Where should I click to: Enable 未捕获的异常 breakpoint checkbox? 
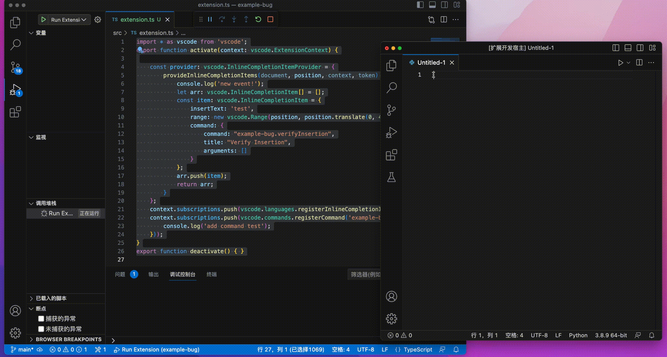pyautogui.click(x=41, y=329)
